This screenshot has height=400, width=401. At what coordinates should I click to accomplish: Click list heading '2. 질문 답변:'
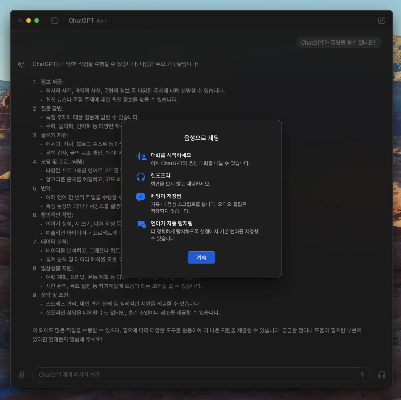tap(48, 109)
